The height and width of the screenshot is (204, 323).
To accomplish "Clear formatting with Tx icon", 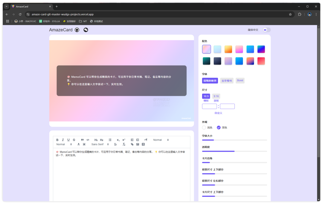I will point(124,144).
